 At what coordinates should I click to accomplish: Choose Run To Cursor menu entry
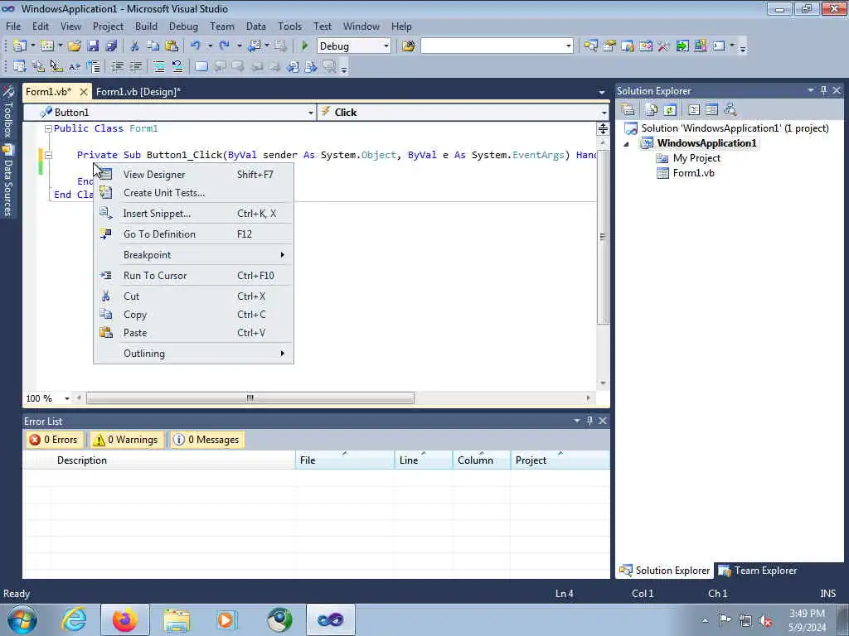[193, 275]
